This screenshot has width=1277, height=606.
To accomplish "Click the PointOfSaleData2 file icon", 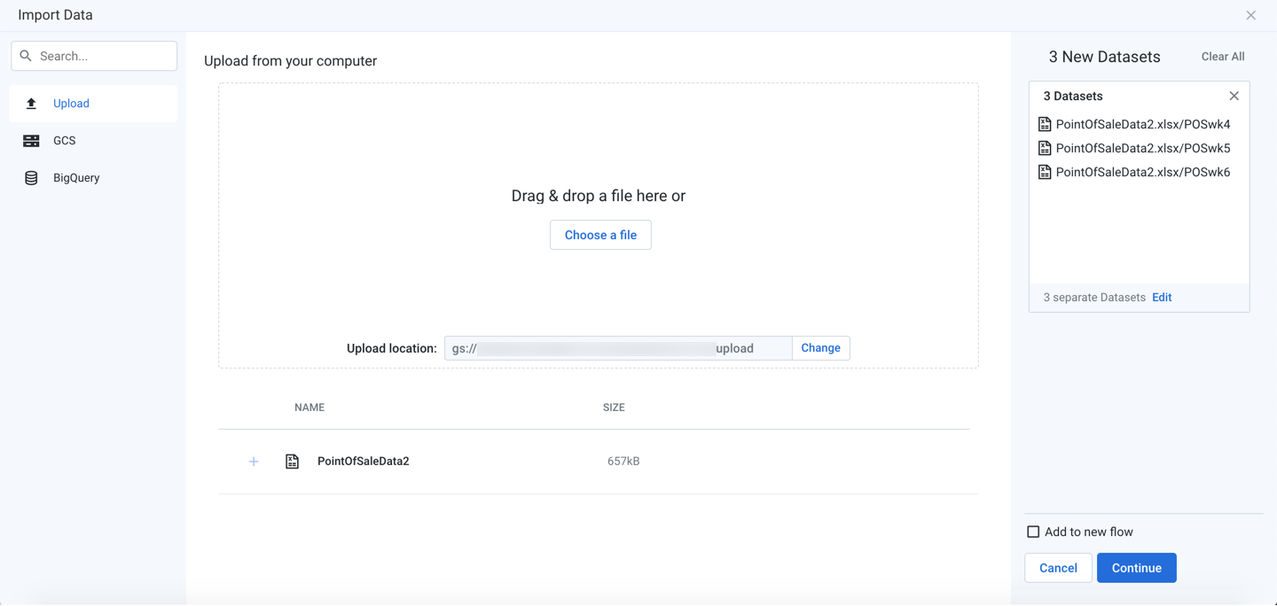I will (292, 462).
